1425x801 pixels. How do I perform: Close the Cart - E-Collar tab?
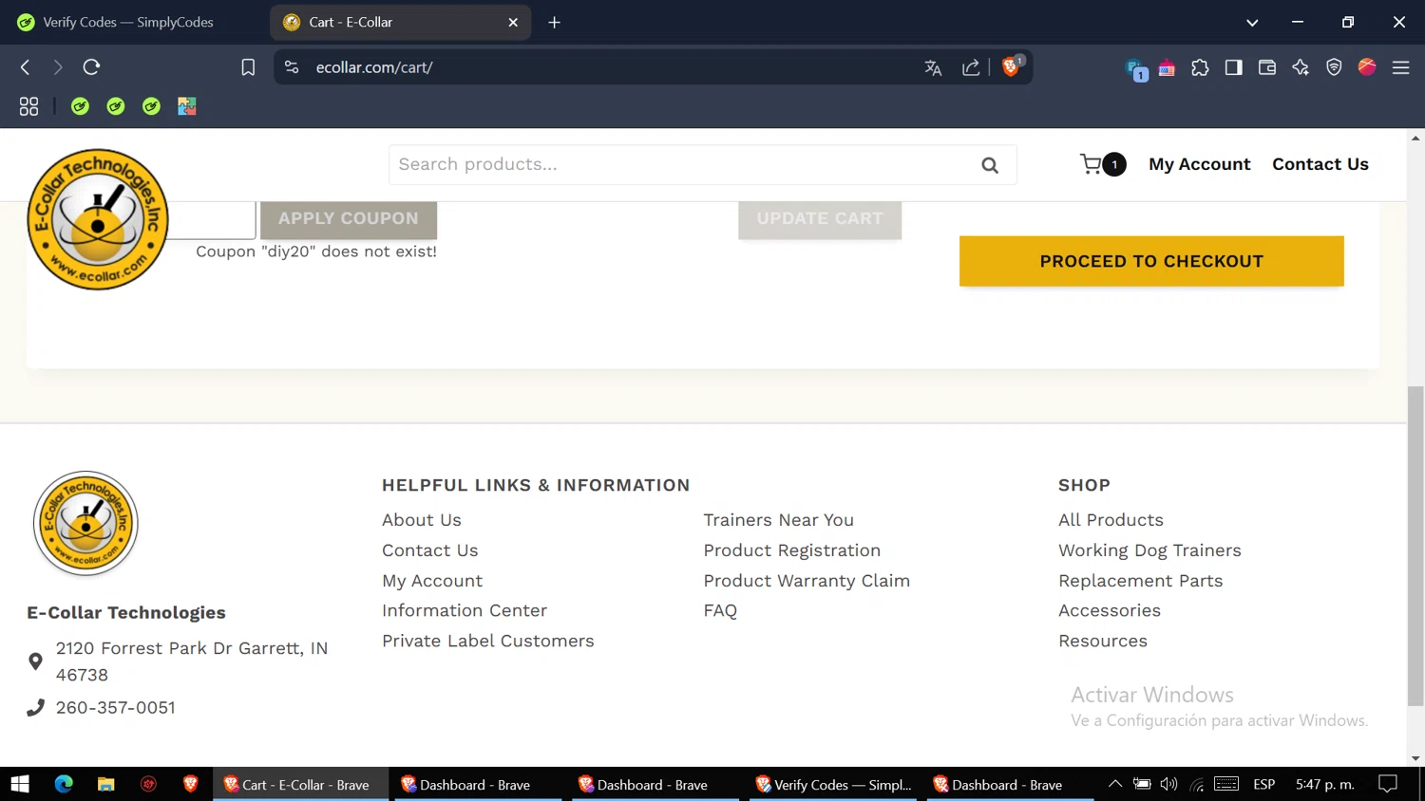pos(513,22)
